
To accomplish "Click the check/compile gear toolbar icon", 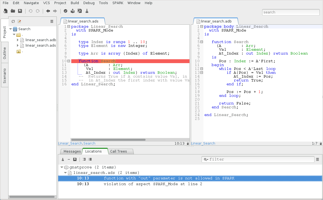I will [66, 11].
